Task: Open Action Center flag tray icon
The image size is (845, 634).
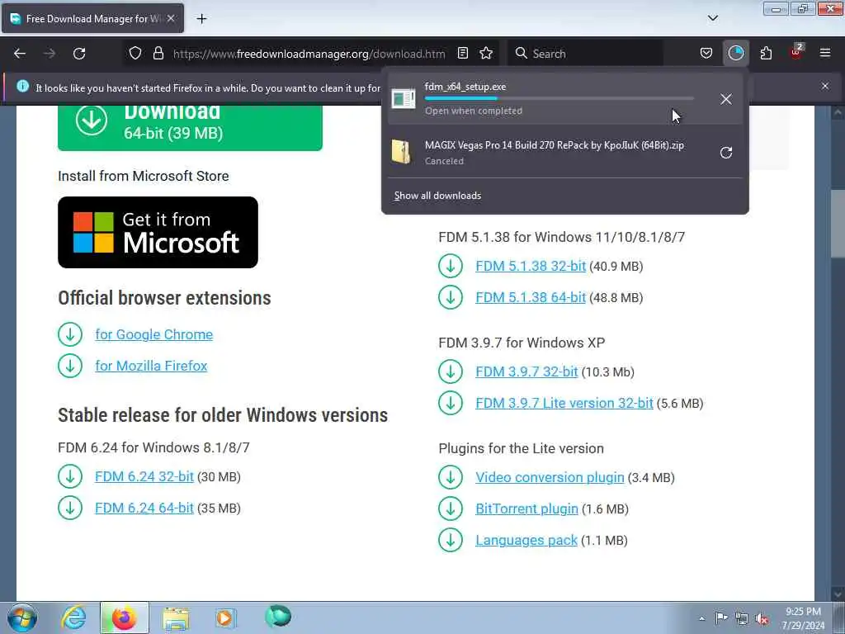Action: [720, 618]
